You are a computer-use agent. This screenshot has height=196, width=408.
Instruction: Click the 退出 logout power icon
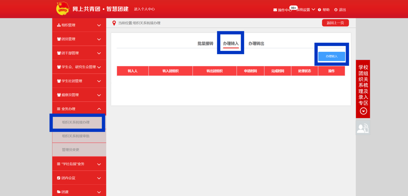coord(336,10)
